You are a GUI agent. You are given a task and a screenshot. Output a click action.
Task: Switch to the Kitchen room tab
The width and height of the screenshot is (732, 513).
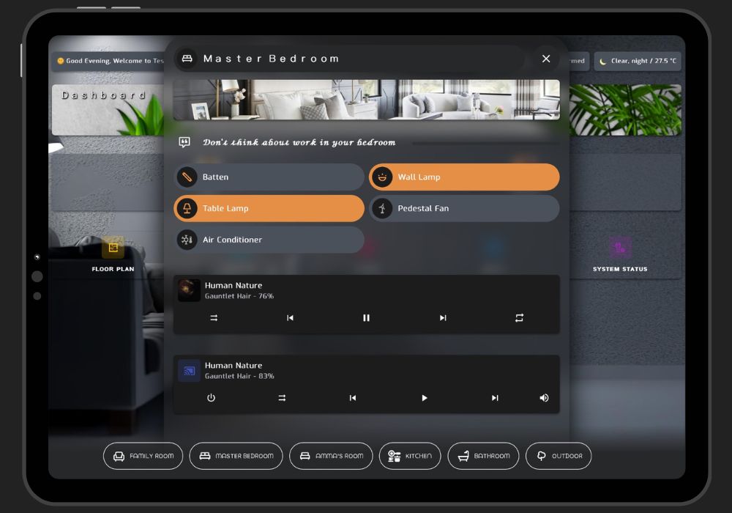pos(410,456)
